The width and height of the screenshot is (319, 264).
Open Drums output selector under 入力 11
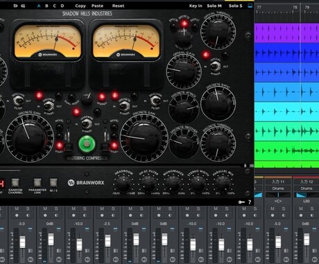pos(278,188)
